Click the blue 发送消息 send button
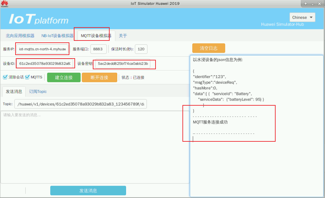The image size is (325, 198). (x=88, y=190)
